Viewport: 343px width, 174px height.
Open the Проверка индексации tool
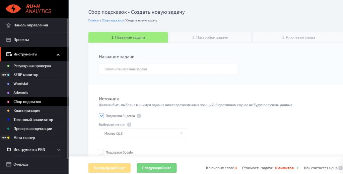coord(33,129)
